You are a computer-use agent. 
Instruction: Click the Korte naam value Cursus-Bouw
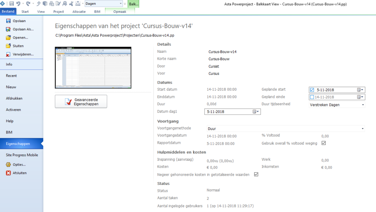click(x=219, y=59)
